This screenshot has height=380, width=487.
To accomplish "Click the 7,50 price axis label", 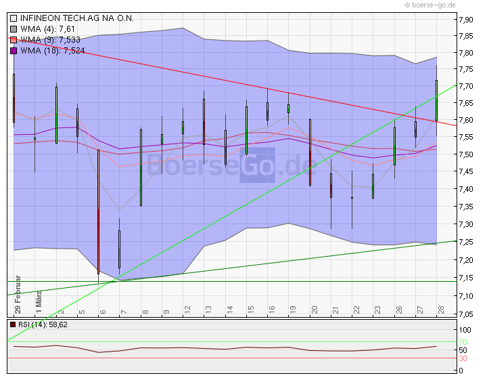I will pos(466,154).
